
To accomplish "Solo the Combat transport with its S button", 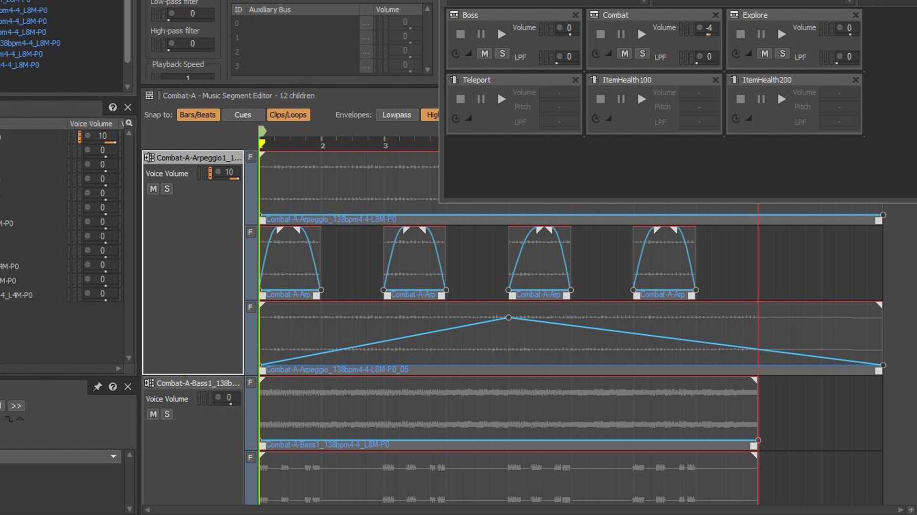I will point(642,53).
